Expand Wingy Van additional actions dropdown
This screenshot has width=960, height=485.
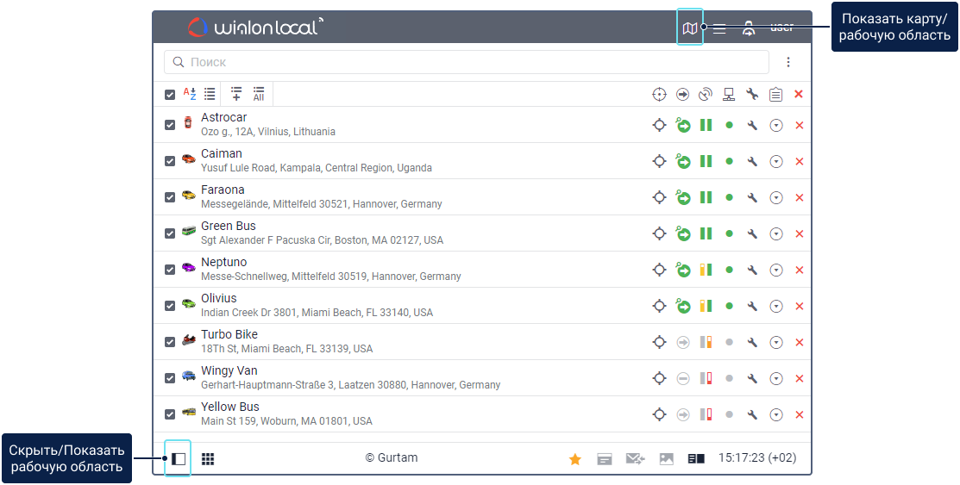[776, 378]
